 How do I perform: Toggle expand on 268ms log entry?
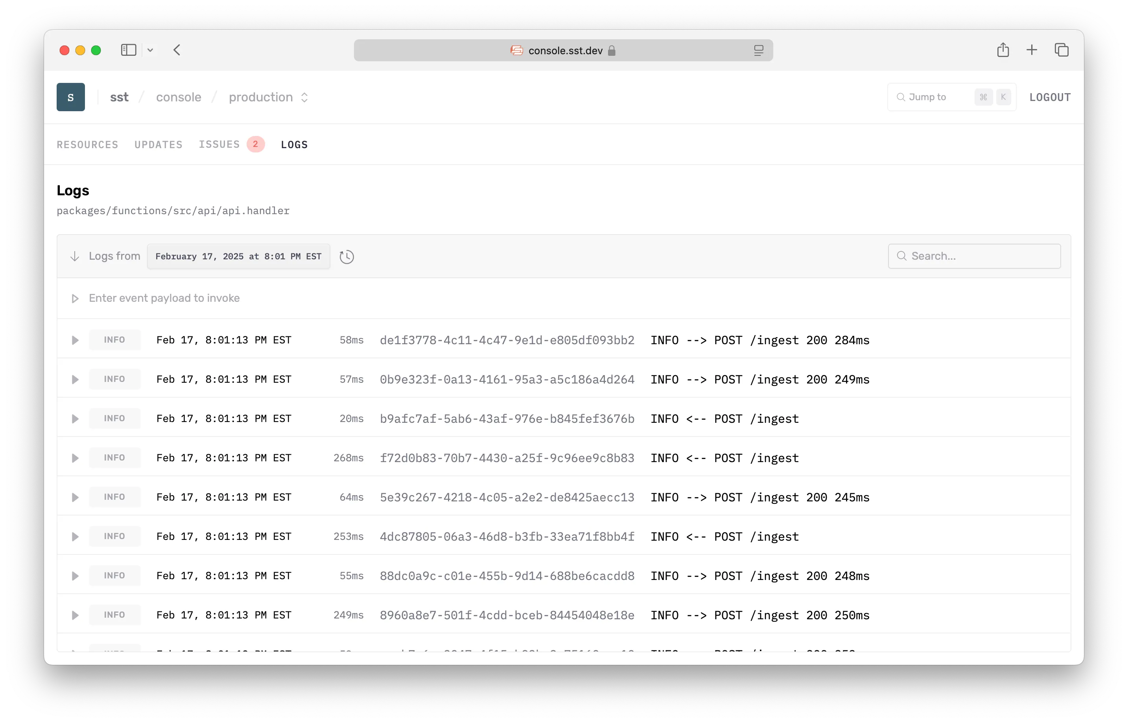[75, 459]
